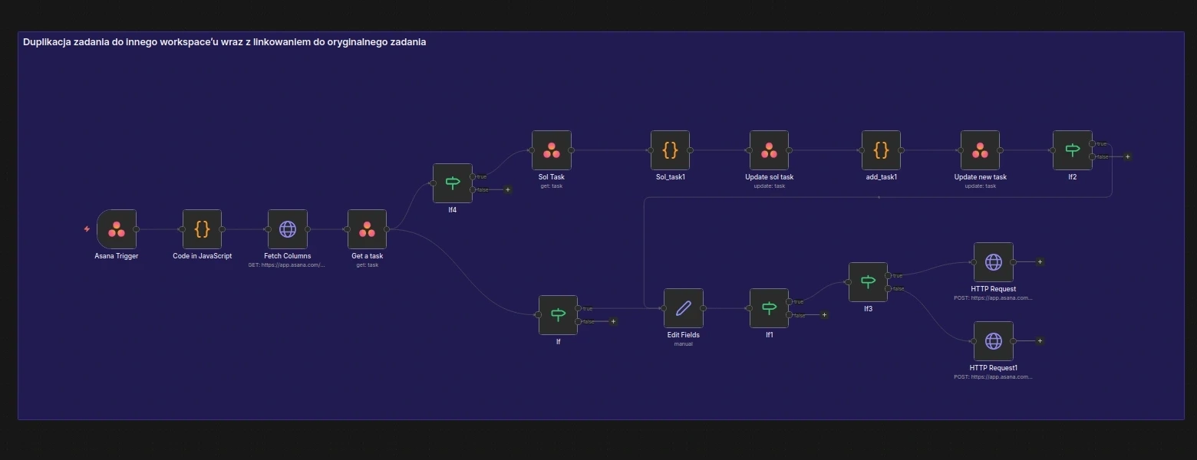Screen dimensions: 1197x460
Task: Click the sticky note title about Duplikacja zadania
Action: (x=225, y=42)
